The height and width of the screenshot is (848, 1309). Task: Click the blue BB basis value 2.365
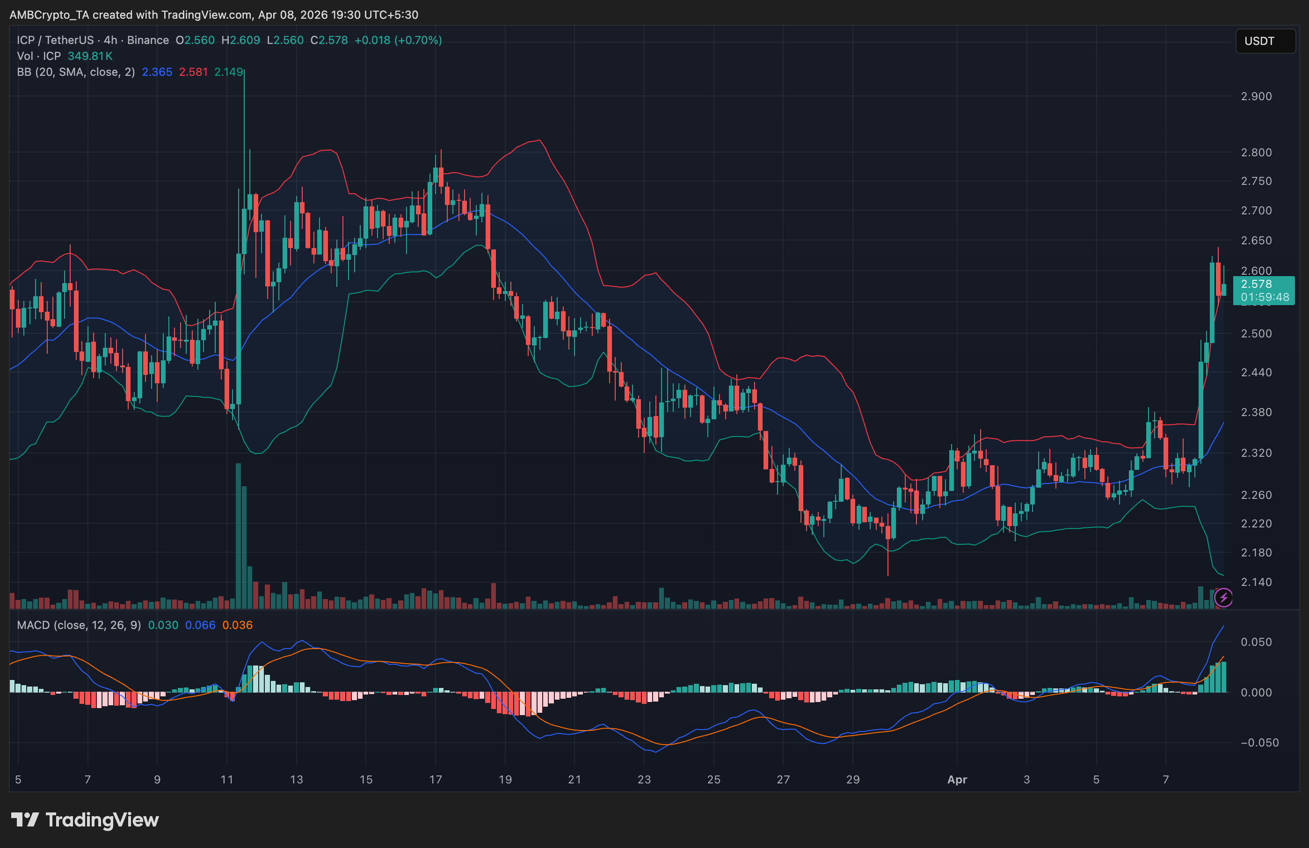click(x=157, y=72)
